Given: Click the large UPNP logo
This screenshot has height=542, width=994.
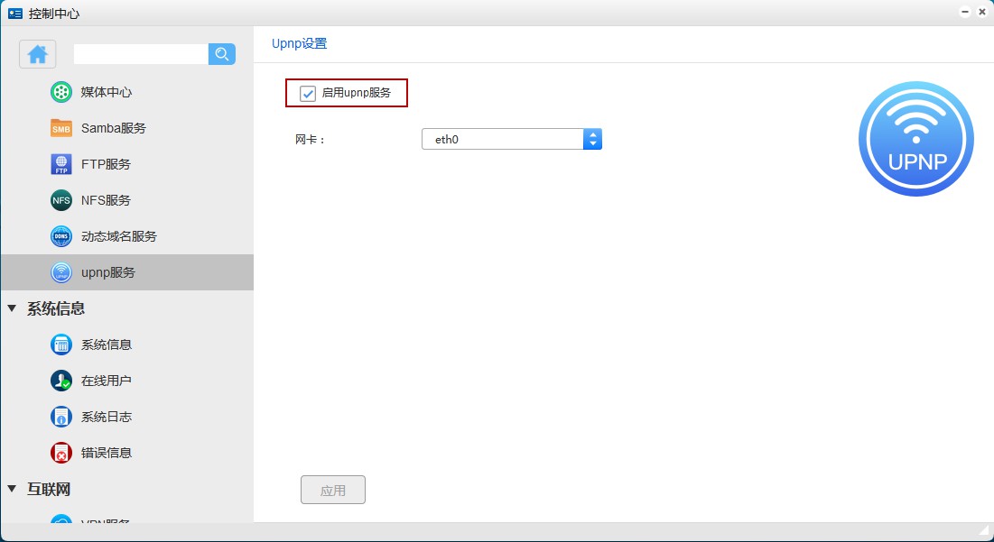Looking at the screenshot, I should tap(915, 139).
